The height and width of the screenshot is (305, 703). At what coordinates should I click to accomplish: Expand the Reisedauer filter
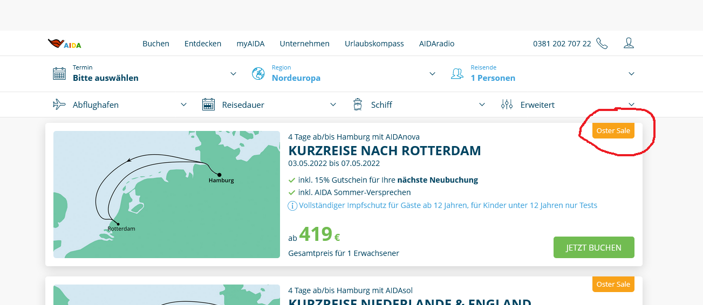(x=333, y=105)
